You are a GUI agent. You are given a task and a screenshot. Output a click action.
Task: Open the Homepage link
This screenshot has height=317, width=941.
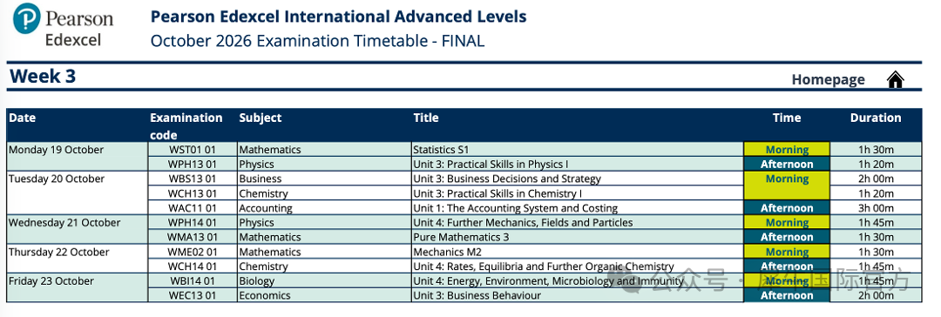pyautogui.click(x=829, y=79)
